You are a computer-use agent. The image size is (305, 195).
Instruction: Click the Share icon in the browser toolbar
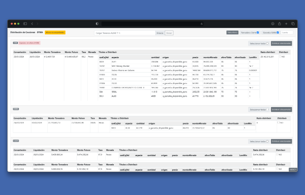[279, 24]
